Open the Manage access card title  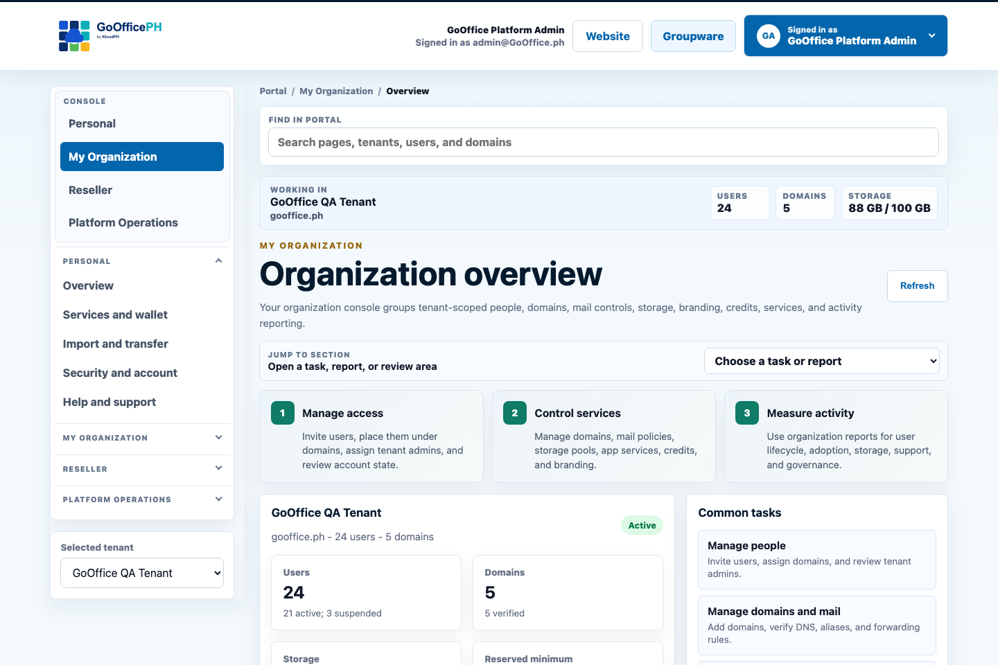pyautogui.click(x=342, y=413)
